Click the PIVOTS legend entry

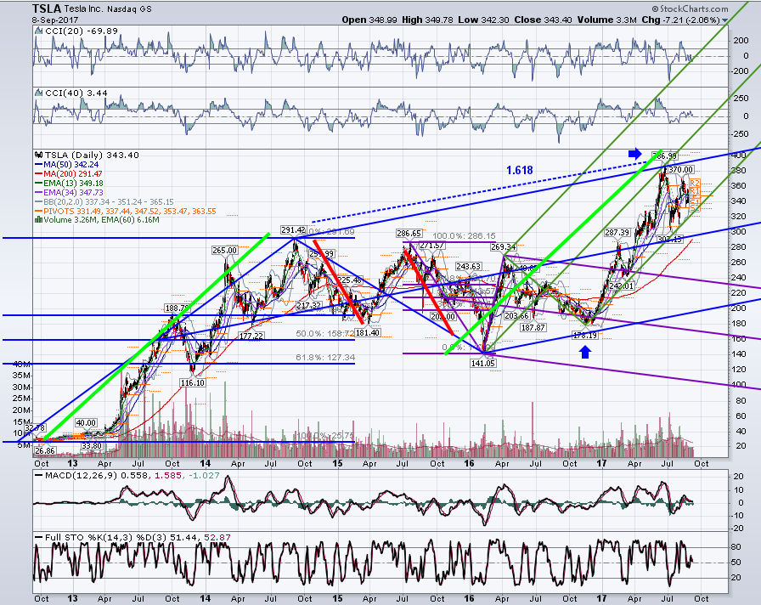[130, 212]
